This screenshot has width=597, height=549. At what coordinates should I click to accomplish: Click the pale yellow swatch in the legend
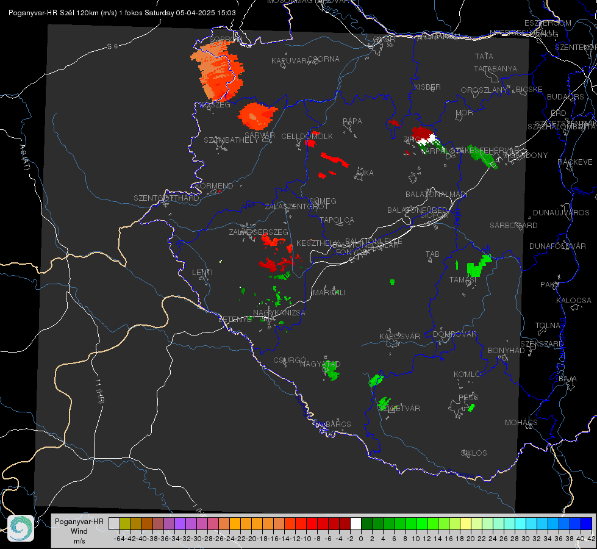[x=466, y=524]
